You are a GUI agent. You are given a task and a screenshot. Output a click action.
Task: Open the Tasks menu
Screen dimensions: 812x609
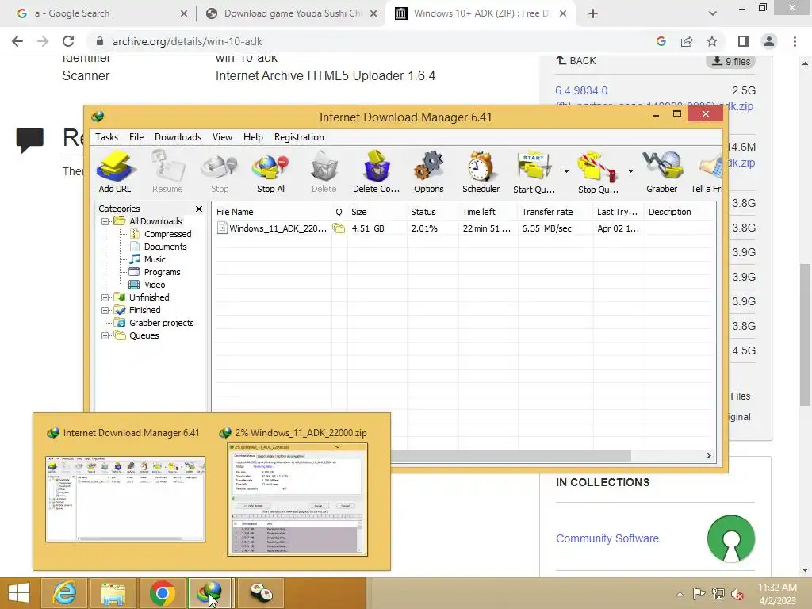point(107,137)
